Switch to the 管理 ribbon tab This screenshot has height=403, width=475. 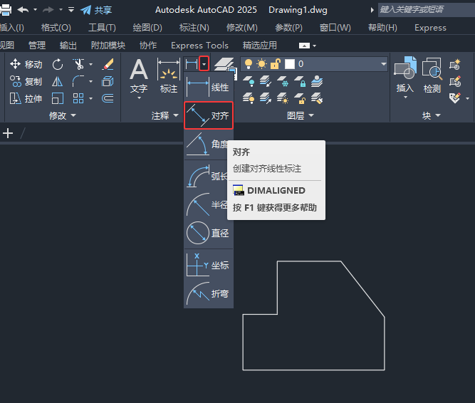pos(36,46)
